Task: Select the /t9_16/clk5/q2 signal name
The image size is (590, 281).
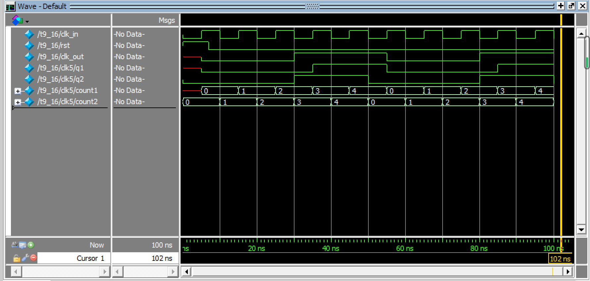Action: pos(61,79)
